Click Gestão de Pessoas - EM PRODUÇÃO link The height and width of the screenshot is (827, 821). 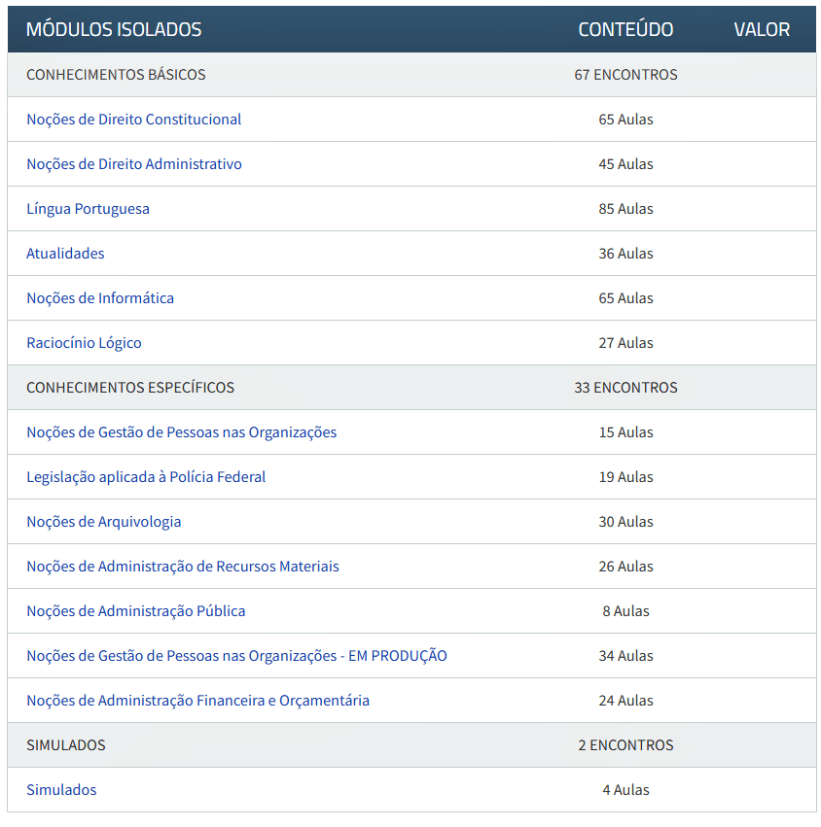click(x=236, y=656)
